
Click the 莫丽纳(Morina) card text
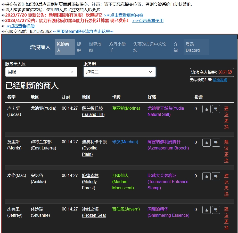tap(126, 108)
